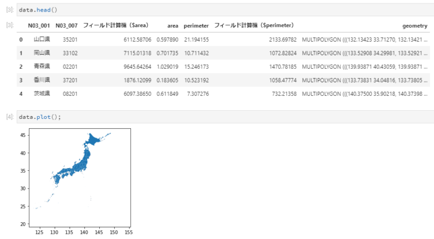Click the MULTIPOLYGON geometry starting 133.73831

click(365, 80)
